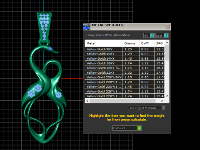The height and width of the screenshot is (150, 200).
Task: Click the pendant bail with gems
Action: pyautogui.click(x=44, y=27)
